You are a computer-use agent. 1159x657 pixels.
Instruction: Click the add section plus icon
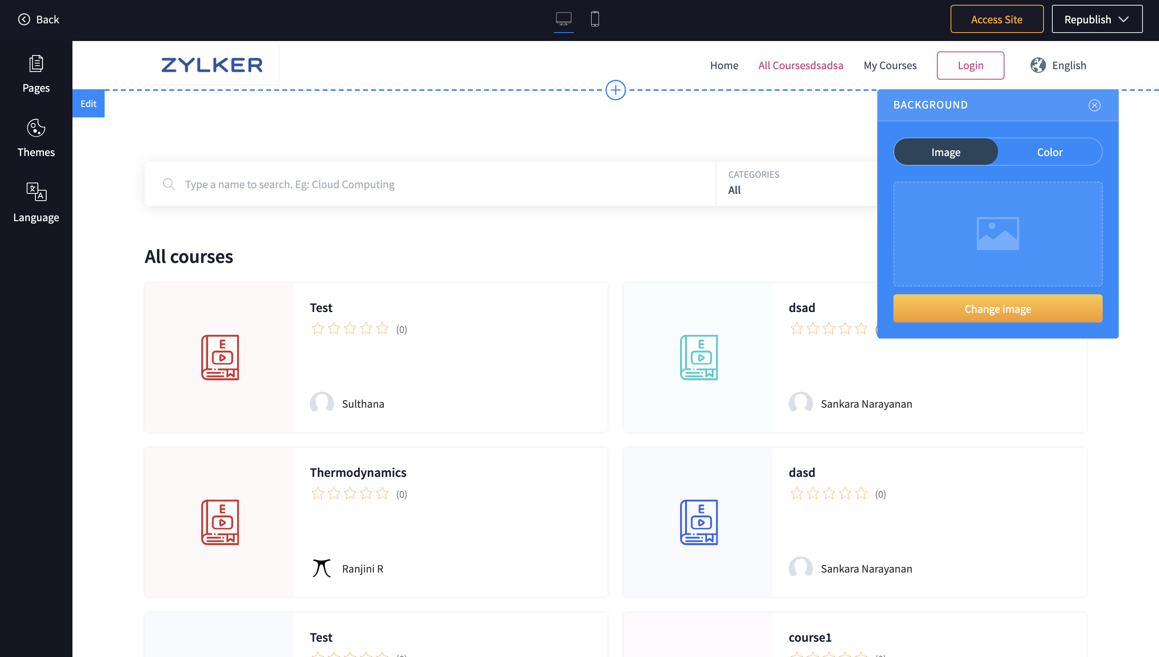[615, 90]
